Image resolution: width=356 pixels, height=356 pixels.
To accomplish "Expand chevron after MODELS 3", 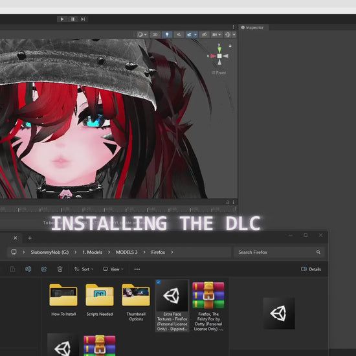I will pyautogui.click(x=144, y=252).
